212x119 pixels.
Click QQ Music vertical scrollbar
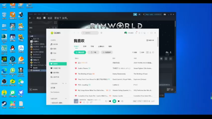point(158,42)
